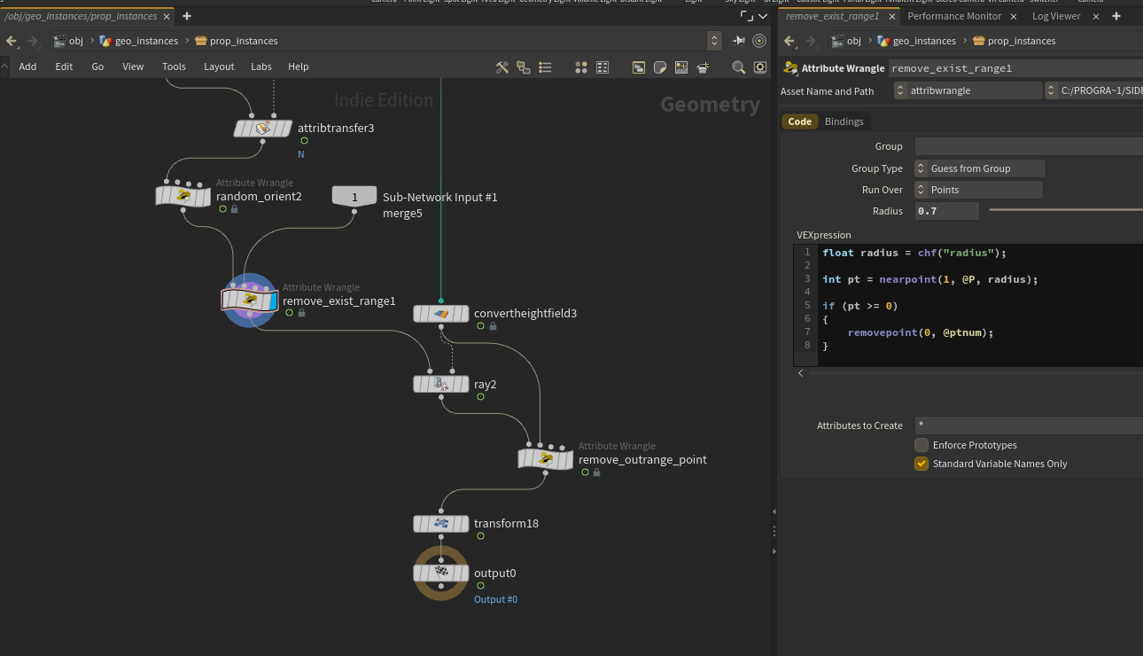Screen dimensions: 1143x656
Task: Select the random_orient2 wrangle node
Action: click(184, 196)
